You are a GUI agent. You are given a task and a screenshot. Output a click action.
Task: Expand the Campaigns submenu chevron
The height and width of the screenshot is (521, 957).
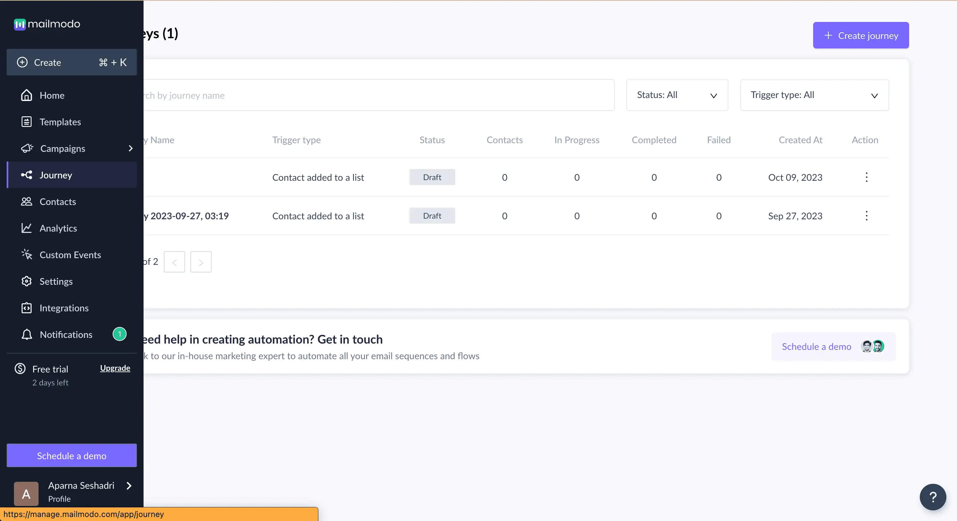[x=130, y=149]
